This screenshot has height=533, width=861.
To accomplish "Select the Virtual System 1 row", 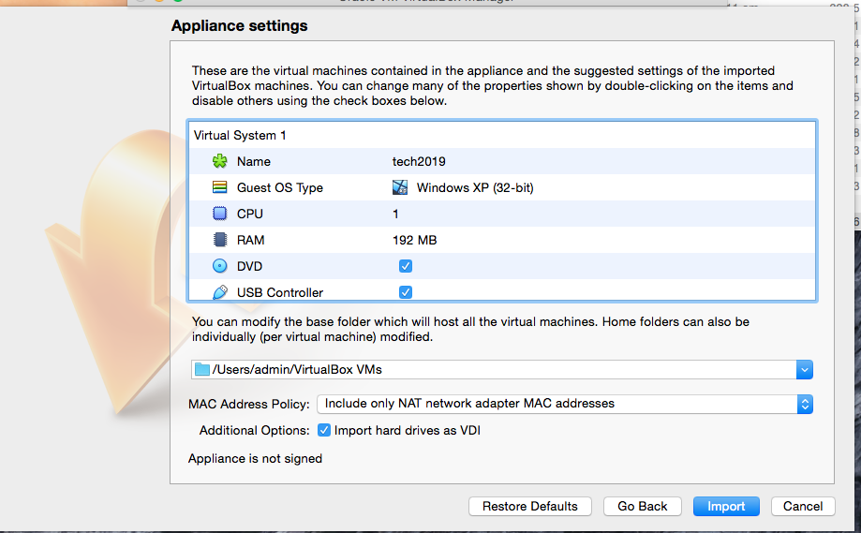I will (502, 135).
